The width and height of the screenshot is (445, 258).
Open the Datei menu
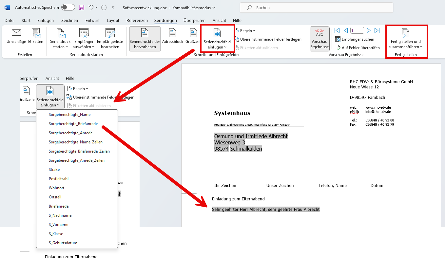coord(10,20)
